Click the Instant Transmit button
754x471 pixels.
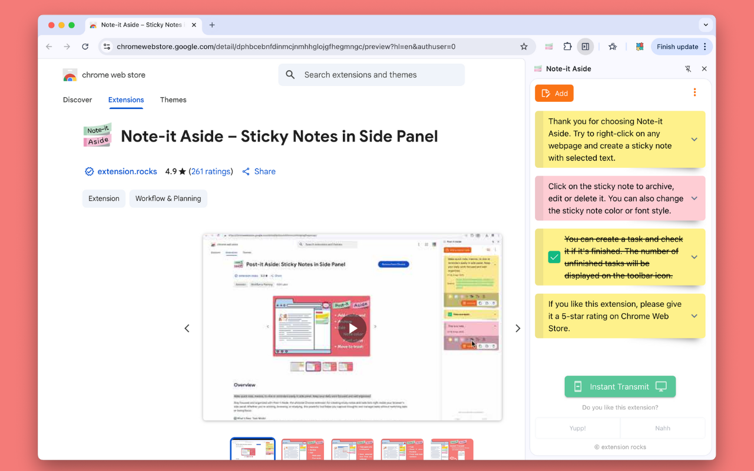(620, 387)
